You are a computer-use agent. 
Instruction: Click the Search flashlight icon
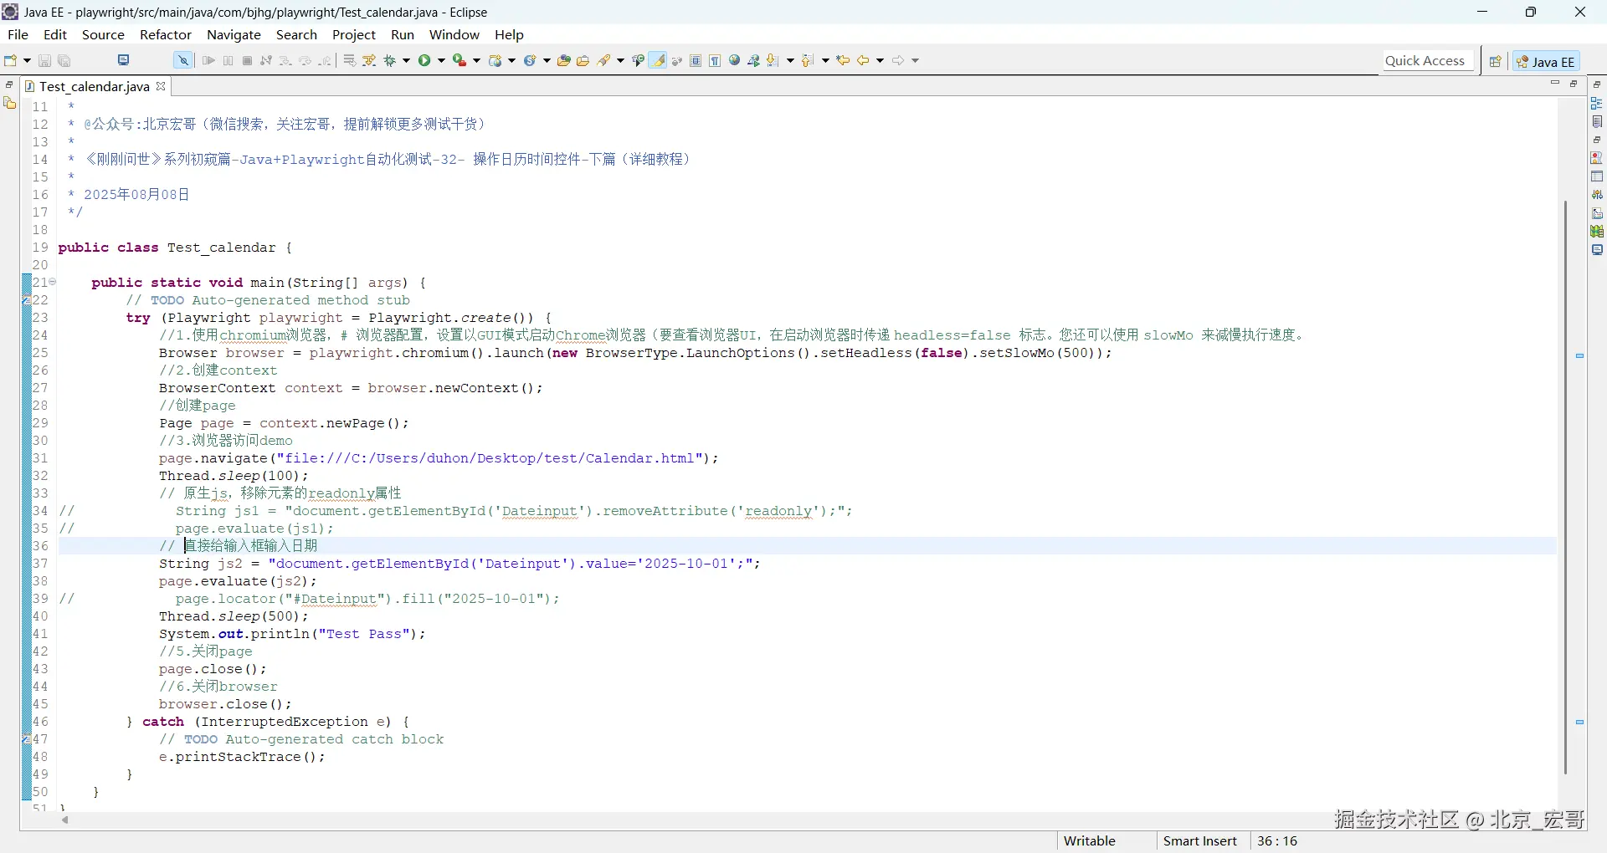tap(604, 60)
